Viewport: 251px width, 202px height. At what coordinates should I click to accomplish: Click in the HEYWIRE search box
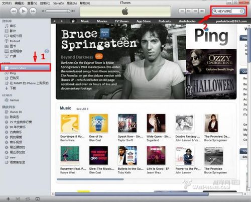click(x=228, y=11)
